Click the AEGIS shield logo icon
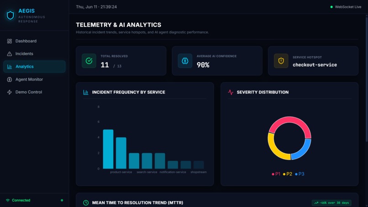This screenshot has height=207, width=368. tap(10, 15)
